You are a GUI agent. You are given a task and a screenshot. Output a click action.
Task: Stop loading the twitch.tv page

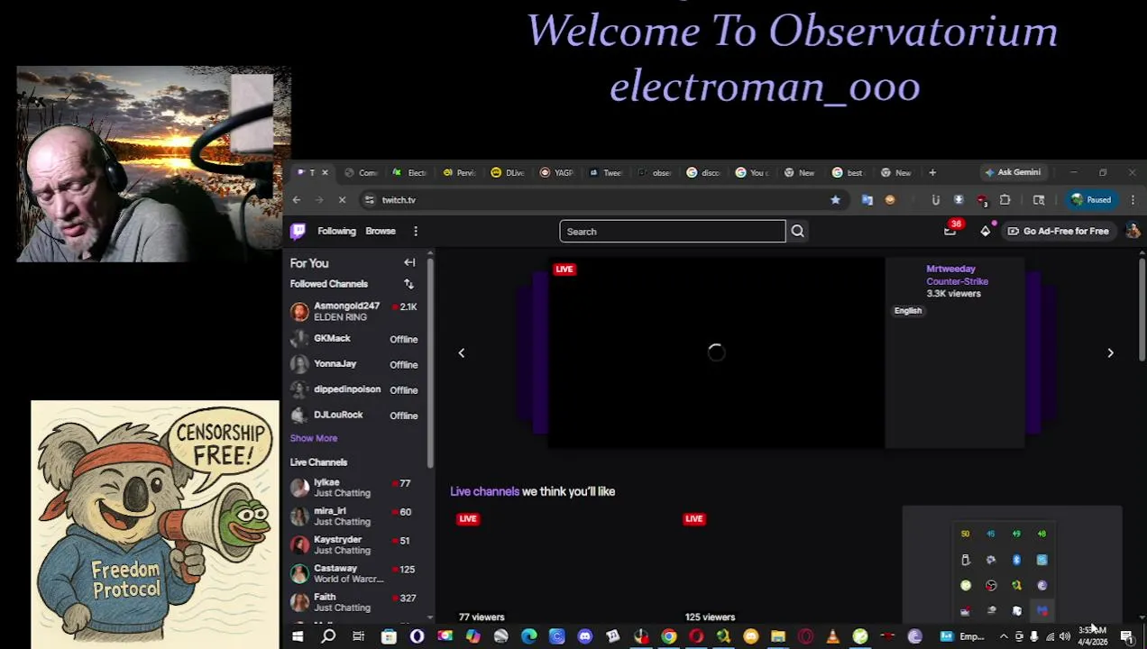coord(343,200)
